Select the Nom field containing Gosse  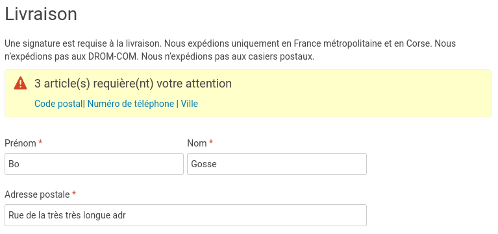277,164
